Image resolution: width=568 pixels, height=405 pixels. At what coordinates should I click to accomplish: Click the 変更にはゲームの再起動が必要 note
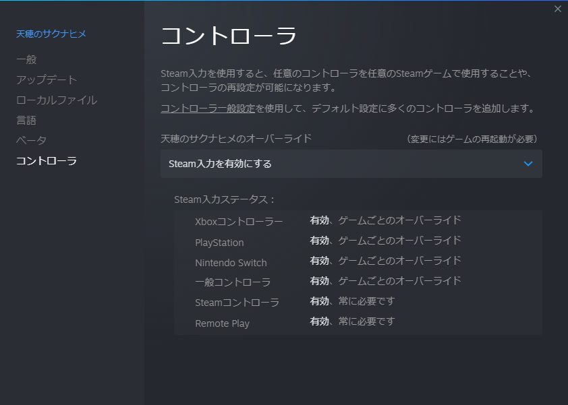coord(472,139)
